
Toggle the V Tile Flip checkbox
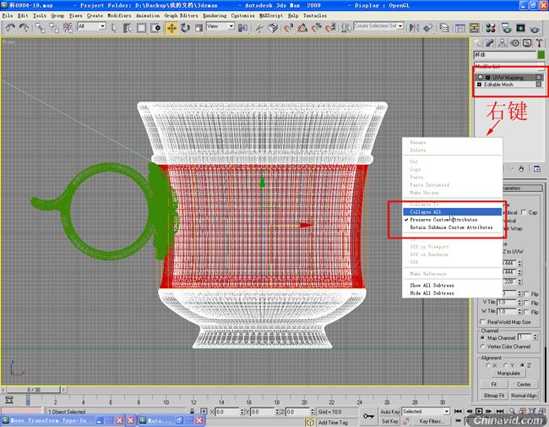point(526,303)
